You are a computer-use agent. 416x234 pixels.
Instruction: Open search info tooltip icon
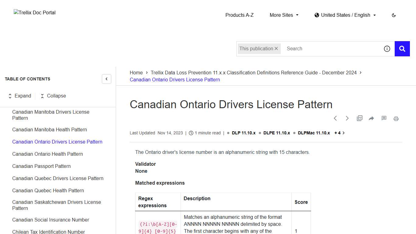[387, 48]
